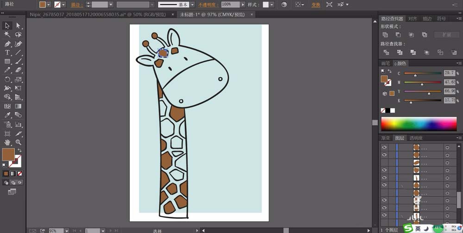This screenshot has width=463, height=233.
Task: Switch to 透明度 (Transparency) tab
Action: pos(416,138)
